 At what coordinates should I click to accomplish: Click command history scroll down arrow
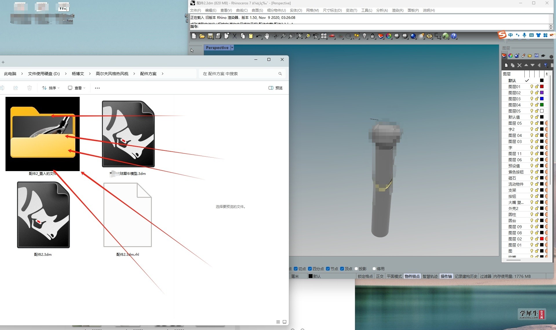(551, 28)
